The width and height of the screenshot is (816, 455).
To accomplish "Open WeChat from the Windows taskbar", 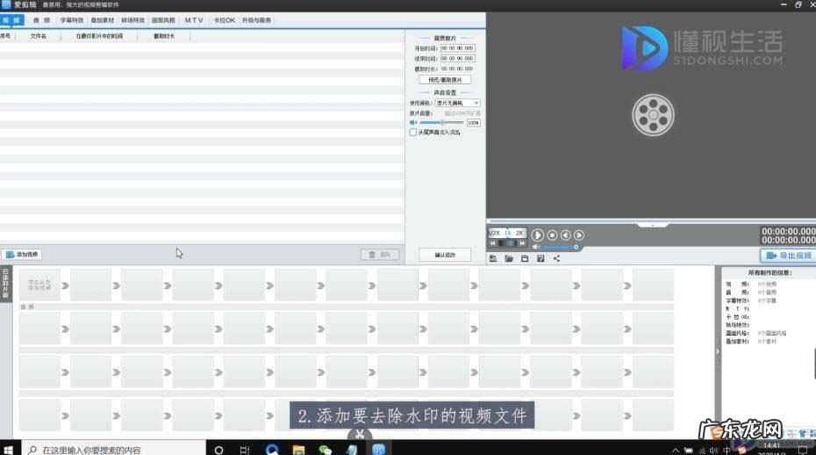I will click(x=325, y=450).
